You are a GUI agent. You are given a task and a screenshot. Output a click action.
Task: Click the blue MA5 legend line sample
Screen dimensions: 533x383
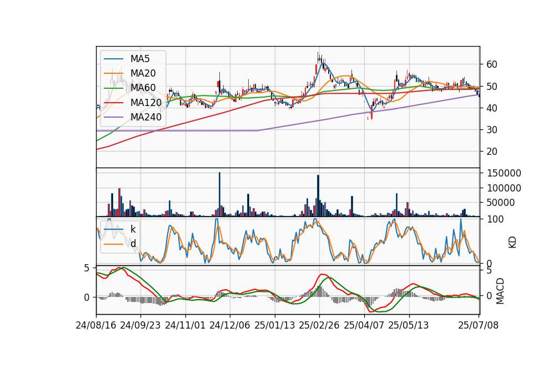113,59
